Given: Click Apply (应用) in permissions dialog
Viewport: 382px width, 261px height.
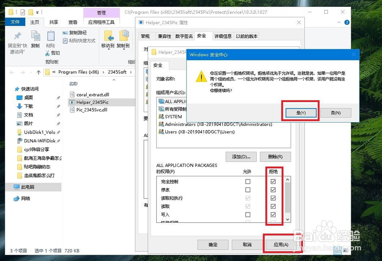Looking at the screenshot, I should pos(281,245).
